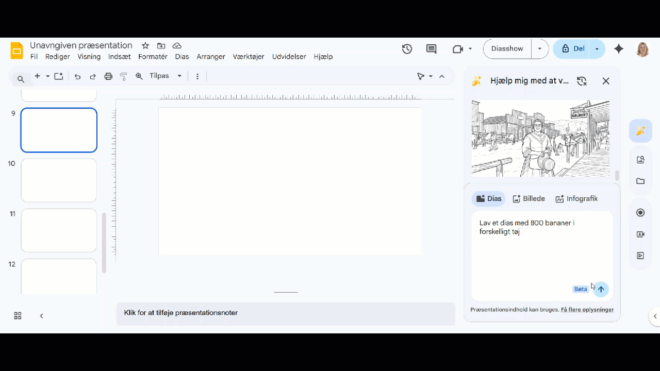Image resolution: width=660 pixels, height=371 pixels.
Task: Open version history clock icon
Action: pyautogui.click(x=407, y=49)
